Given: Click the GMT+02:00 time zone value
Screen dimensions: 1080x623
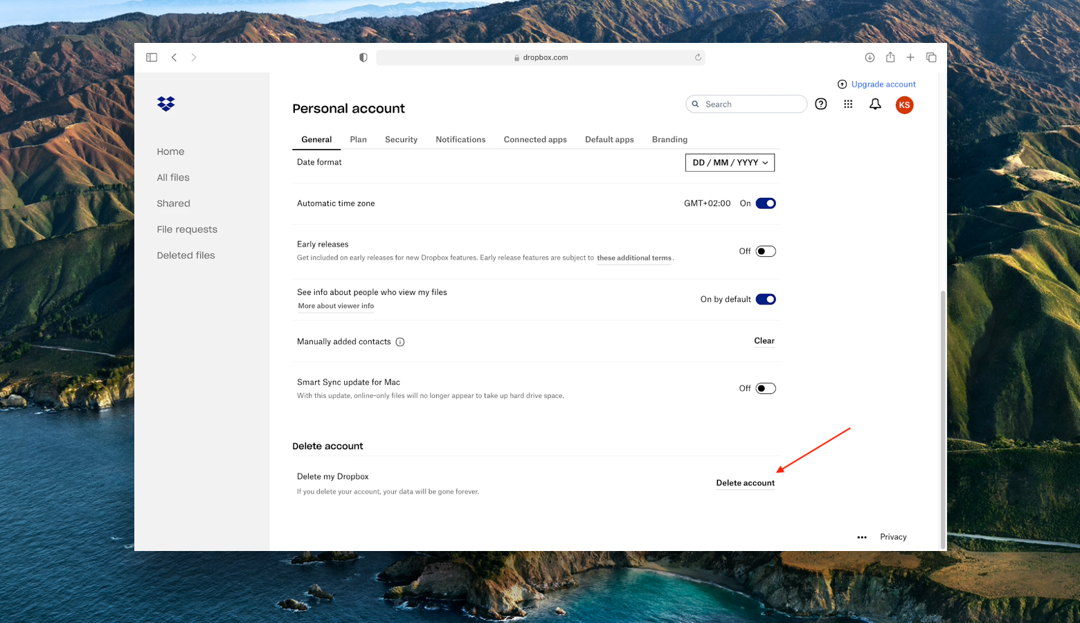Looking at the screenshot, I should point(707,204).
